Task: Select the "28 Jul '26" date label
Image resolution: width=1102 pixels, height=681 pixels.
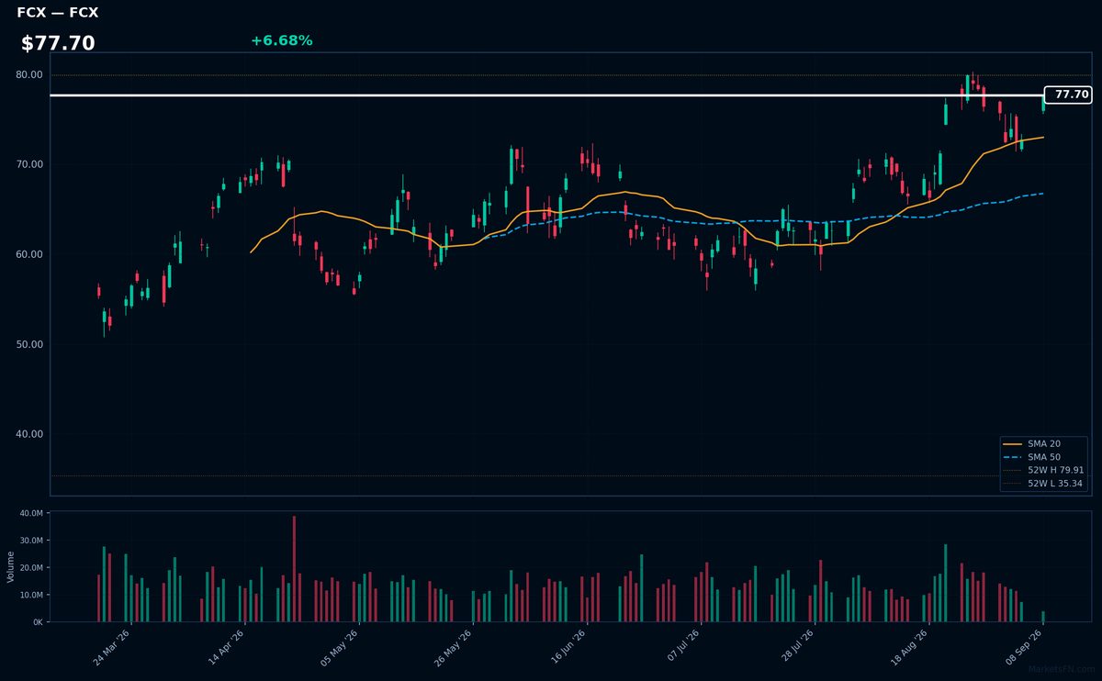Action: (795, 648)
